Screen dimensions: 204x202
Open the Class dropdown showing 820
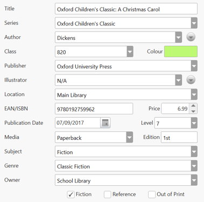pyautogui.click(x=130, y=51)
